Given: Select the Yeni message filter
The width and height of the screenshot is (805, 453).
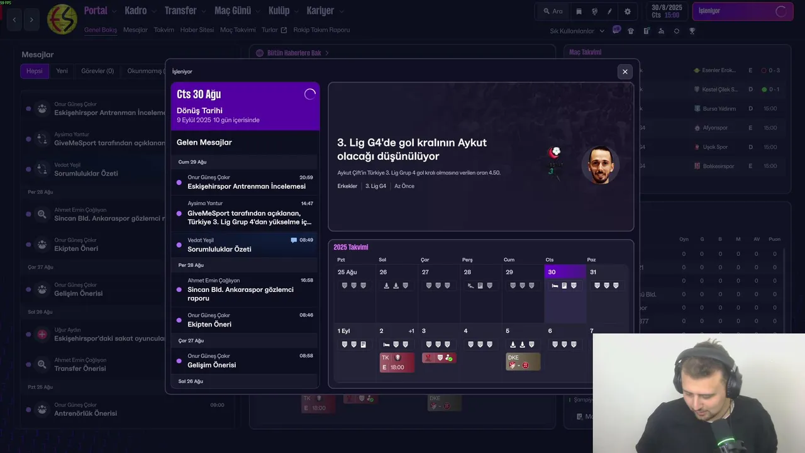Looking at the screenshot, I should pos(62,71).
